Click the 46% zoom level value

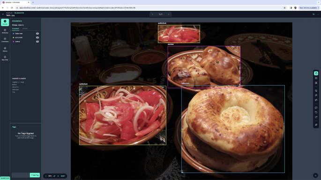(50, 176)
